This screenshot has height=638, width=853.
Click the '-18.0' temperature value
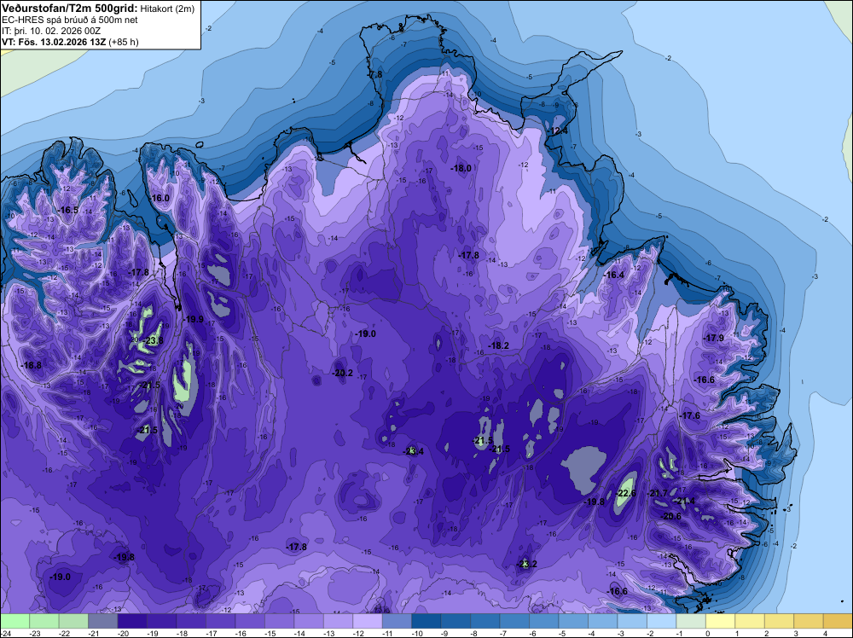(461, 169)
